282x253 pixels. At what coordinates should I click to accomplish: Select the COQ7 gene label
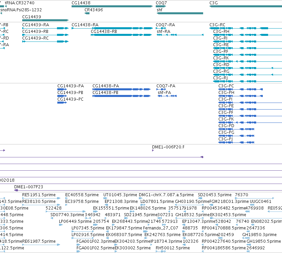161,3
